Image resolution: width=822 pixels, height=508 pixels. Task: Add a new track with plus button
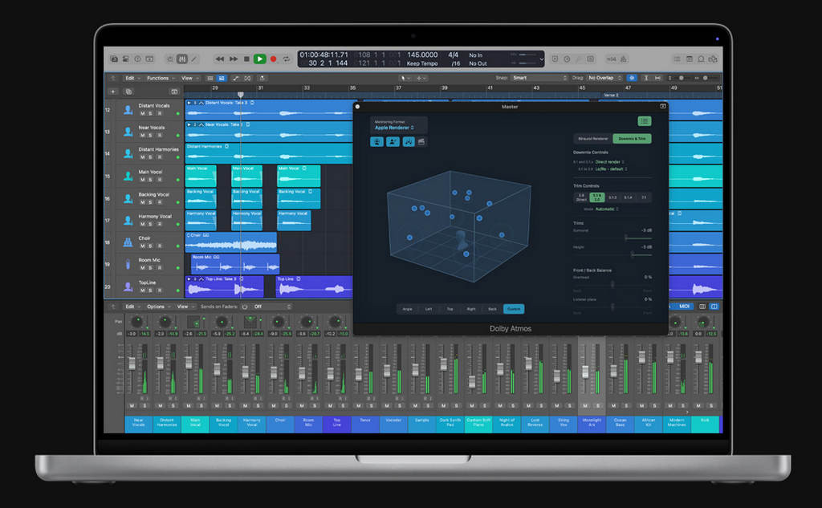click(x=112, y=91)
